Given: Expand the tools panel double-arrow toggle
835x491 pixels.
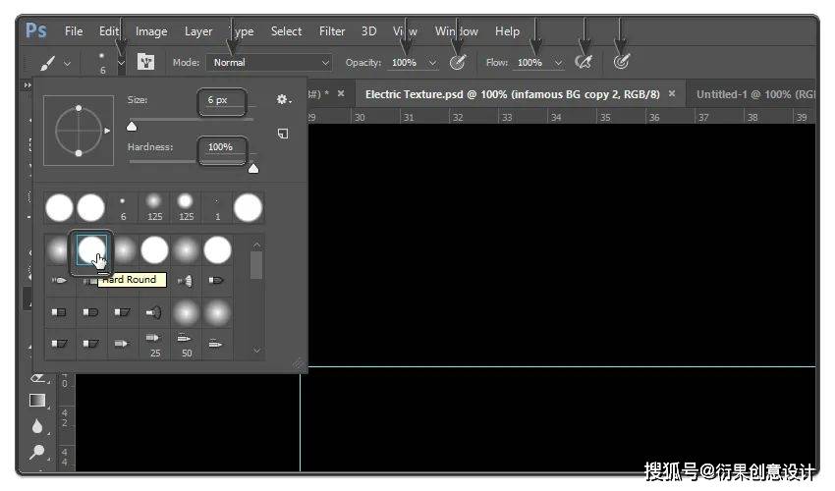Looking at the screenshot, I should 28,85.
